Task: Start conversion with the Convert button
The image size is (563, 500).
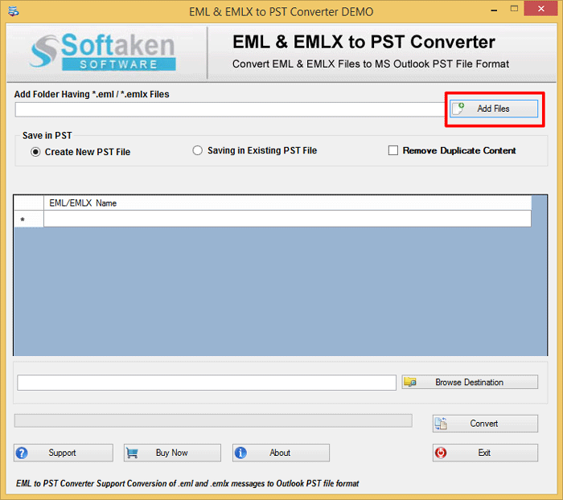Action: [485, 424]
